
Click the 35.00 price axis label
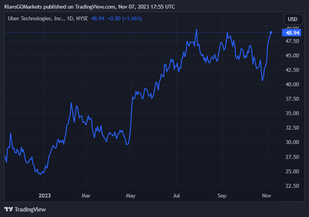tap(292, 113)
